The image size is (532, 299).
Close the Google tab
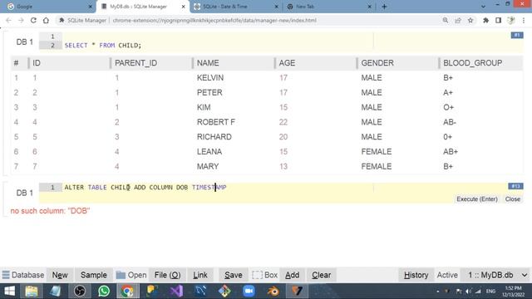[x=91, y=7]
